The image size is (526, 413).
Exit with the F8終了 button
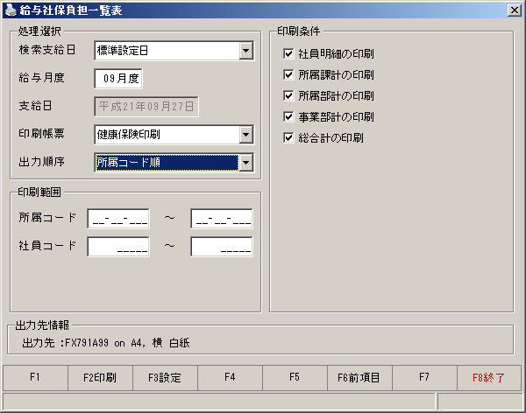(489, 378)
